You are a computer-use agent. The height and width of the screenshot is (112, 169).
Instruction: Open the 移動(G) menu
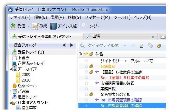74,17
